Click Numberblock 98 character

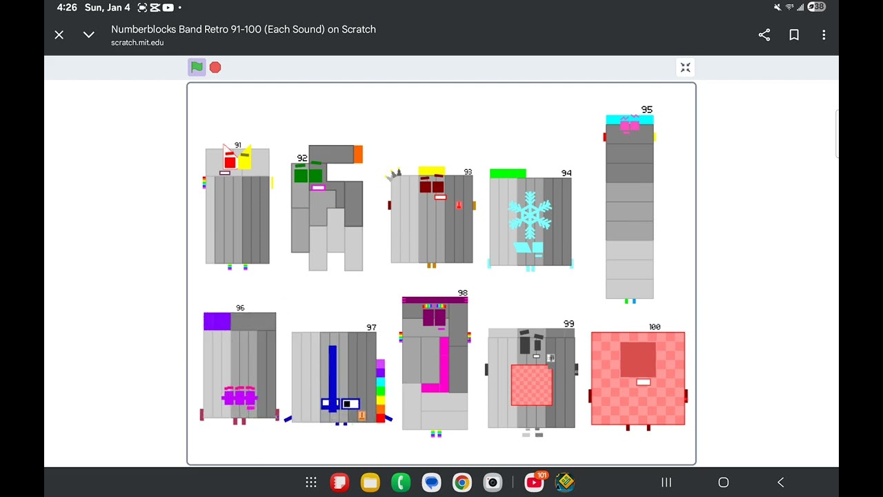pyautogui.click(x=435, y=364)
